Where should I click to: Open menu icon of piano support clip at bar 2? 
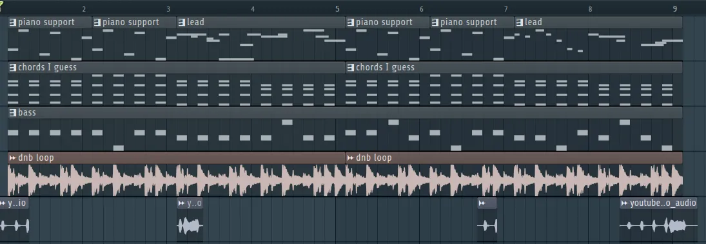[x=97, y=22]
